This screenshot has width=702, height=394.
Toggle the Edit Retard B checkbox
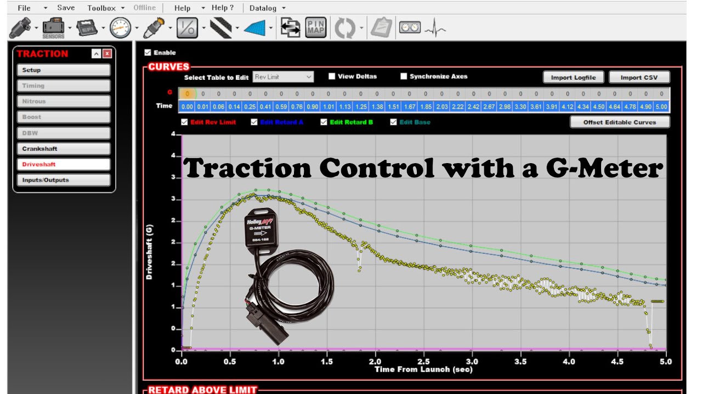[324, 122]
